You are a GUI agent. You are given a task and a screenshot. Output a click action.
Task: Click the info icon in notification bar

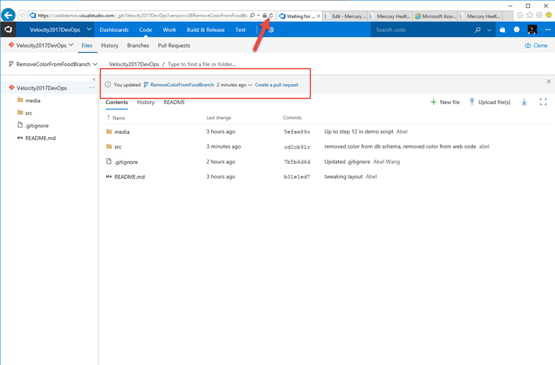(x=108, y=85)
